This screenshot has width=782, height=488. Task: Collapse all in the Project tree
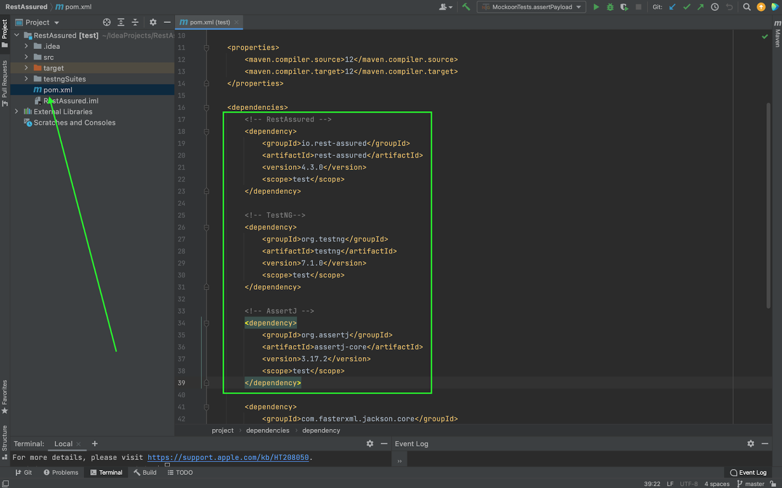tap(135, 22)
